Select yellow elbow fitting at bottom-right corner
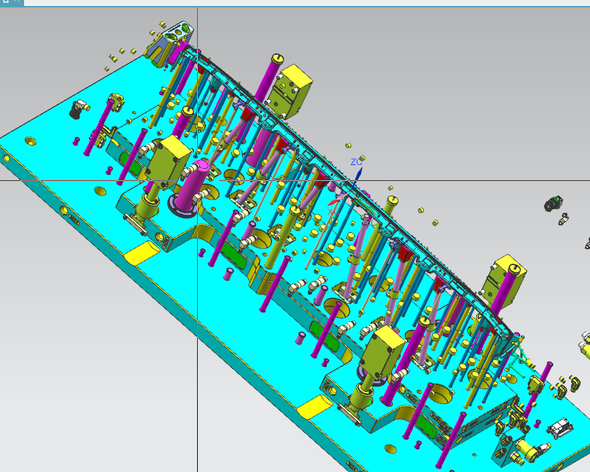Screen dimensions: 590x472 pyautogui.click(x=573, y=383)
